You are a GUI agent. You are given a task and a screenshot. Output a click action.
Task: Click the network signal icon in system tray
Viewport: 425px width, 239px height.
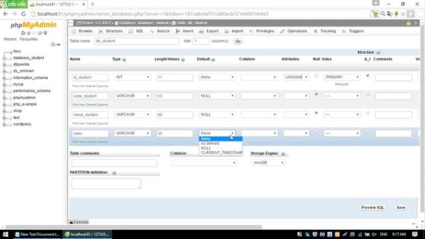coord(360,234)
